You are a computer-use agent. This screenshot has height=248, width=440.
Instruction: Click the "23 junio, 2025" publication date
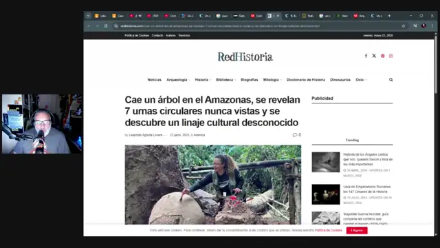tap(179, 135)
